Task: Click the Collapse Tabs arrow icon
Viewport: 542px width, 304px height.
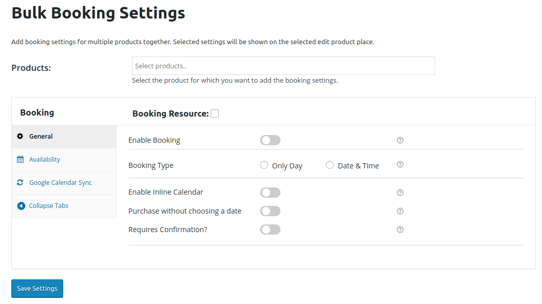Action: point(21,206)
